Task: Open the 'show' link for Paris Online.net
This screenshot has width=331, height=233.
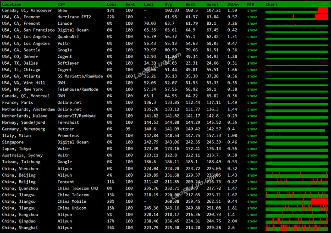Action: [x=252, y=102]
